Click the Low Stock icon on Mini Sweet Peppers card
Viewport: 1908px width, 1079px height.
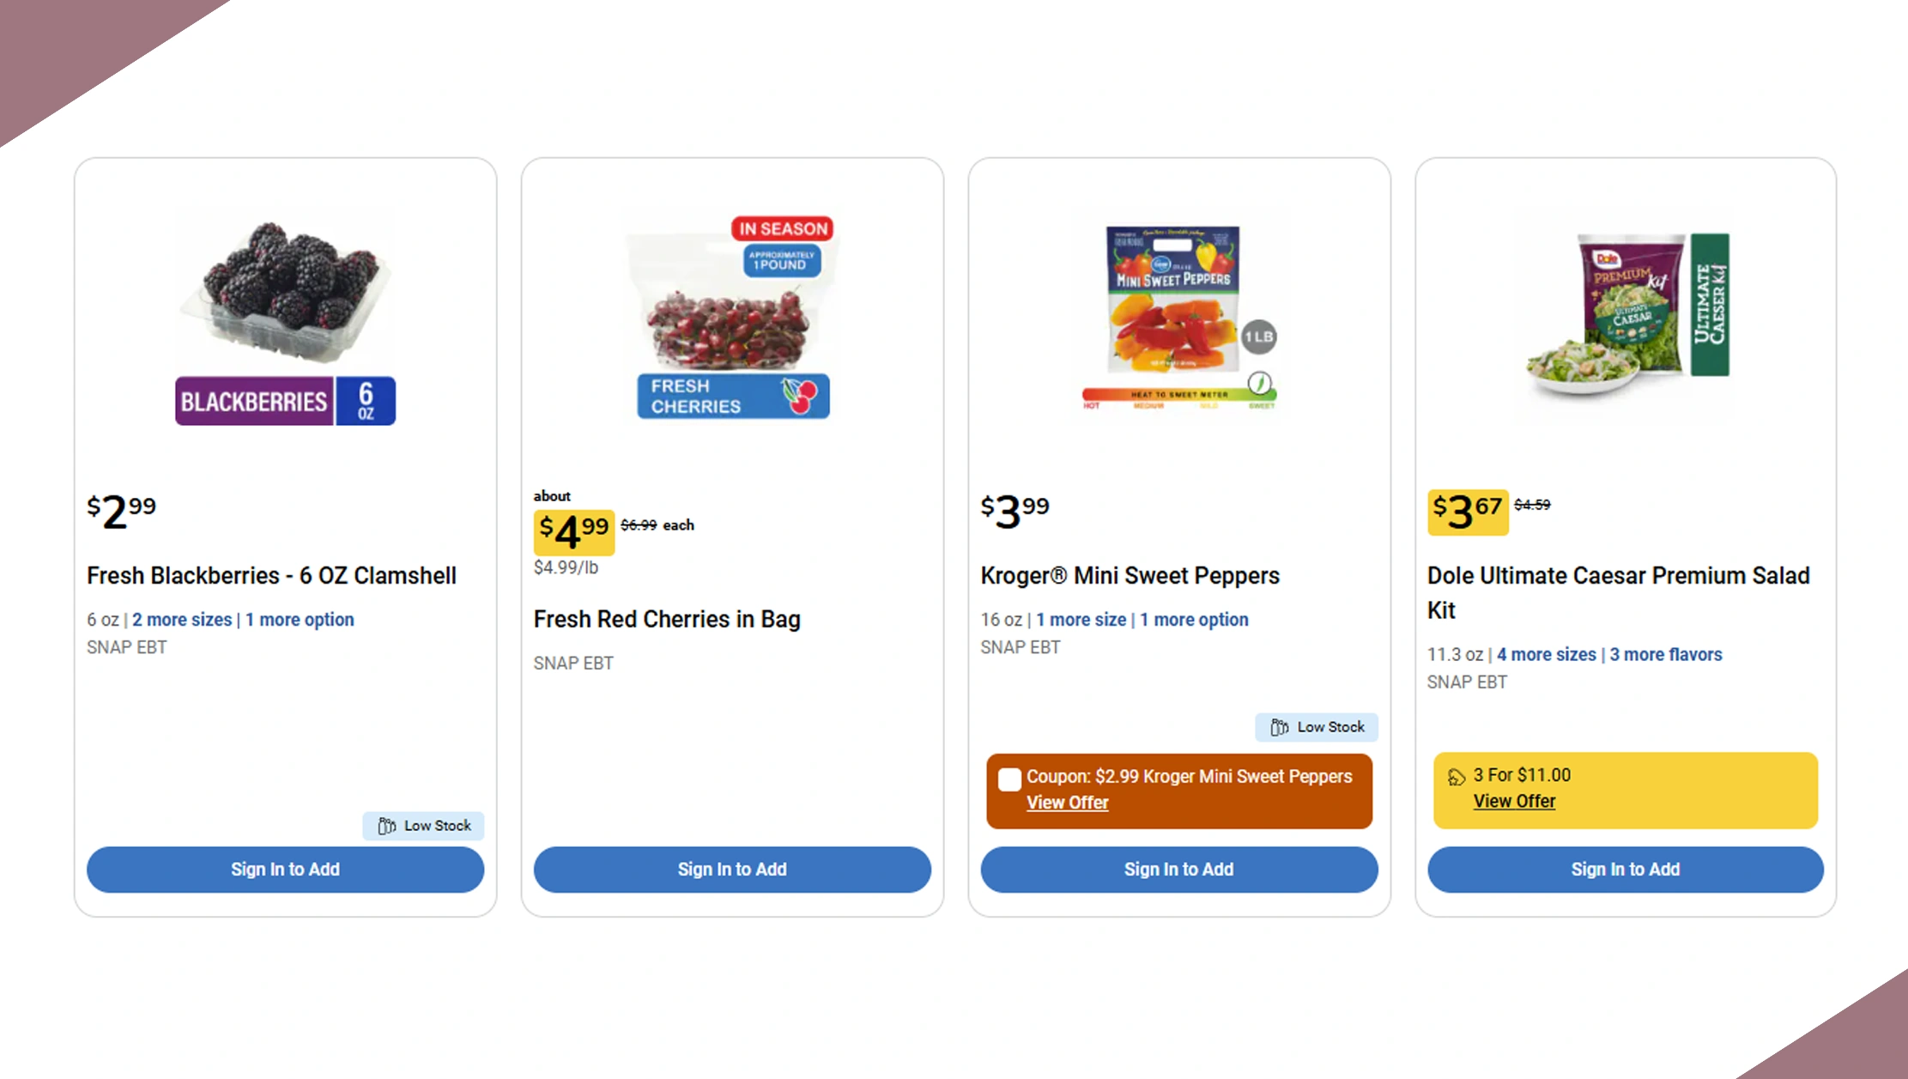tap(1280, 727)
